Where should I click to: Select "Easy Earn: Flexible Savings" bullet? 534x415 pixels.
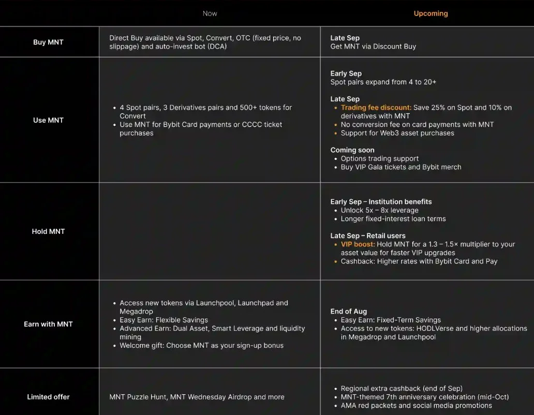click(x=164, y=320)
